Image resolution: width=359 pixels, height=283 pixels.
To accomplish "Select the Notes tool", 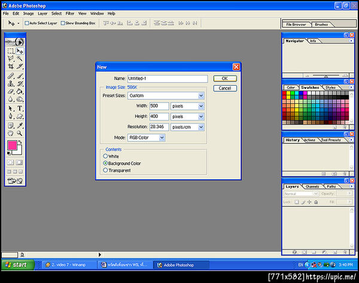I will tap(11, 125).
